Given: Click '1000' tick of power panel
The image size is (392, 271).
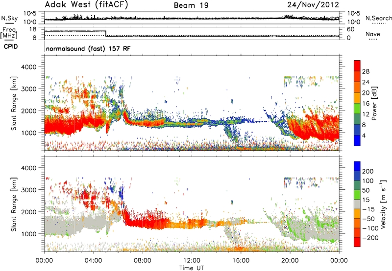Looking at the screenshot, I should pyautogui.click(x=28, y=133).
